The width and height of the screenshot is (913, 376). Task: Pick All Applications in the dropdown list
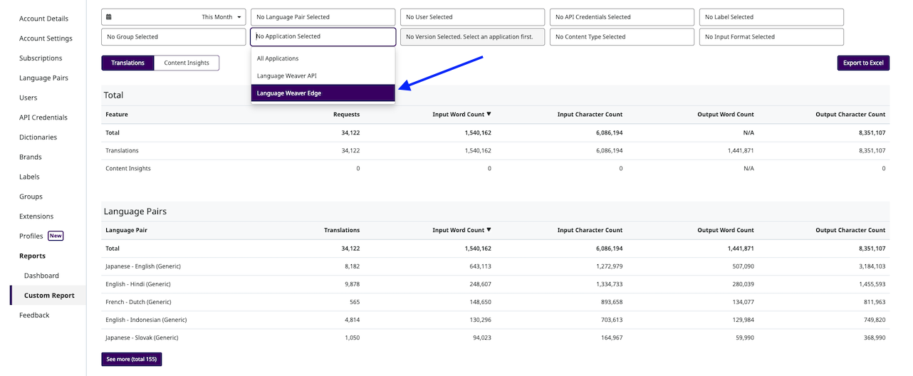(323, 58)
